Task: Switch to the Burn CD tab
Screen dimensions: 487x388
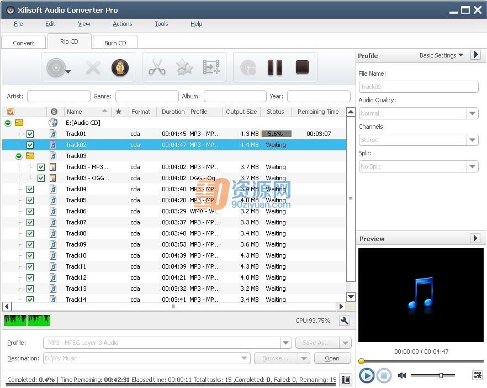Action: [115, 43]
